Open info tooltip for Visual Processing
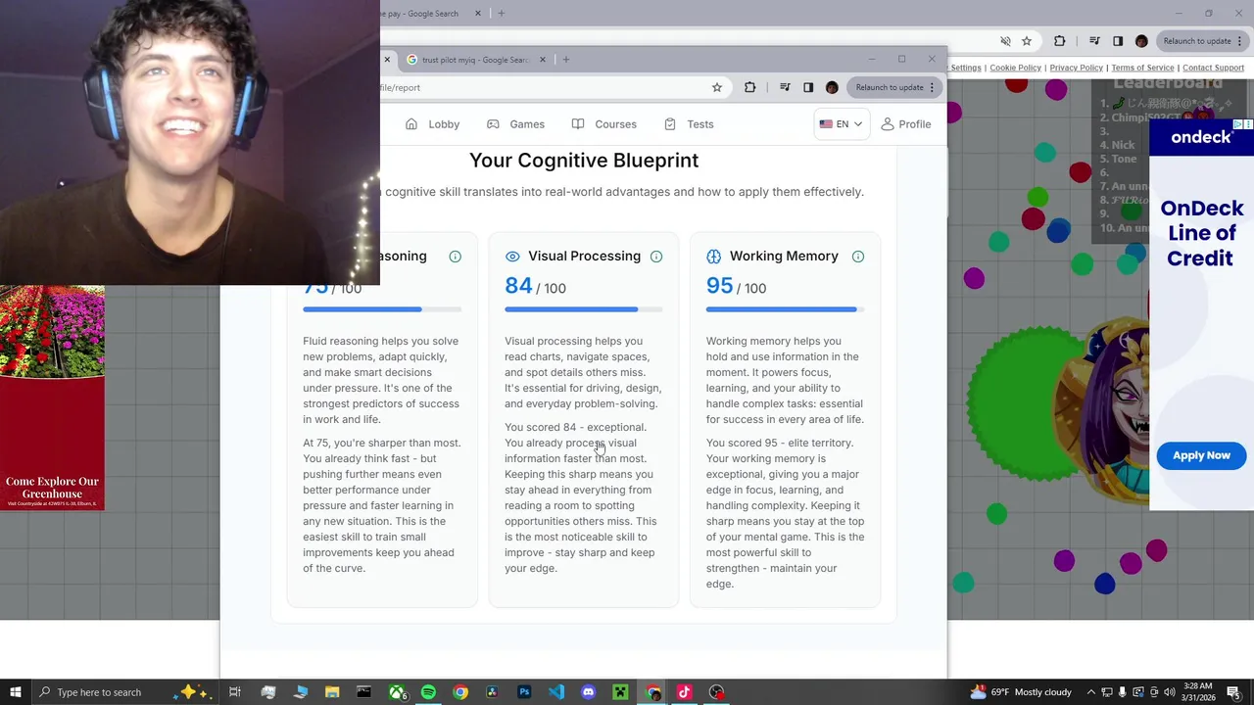This screenshot has width=1254, height=705. (656, 257)
